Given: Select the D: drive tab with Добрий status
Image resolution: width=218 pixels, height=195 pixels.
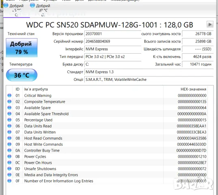Looking at the screenshot, I should click(43, 10).
